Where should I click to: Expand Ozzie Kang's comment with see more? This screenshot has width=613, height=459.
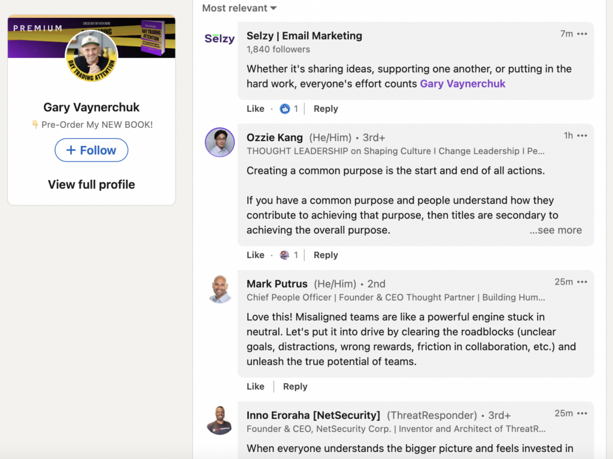556,230
